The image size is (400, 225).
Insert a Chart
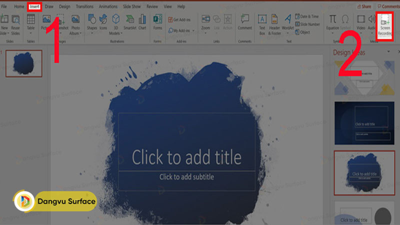click(142, 22)
